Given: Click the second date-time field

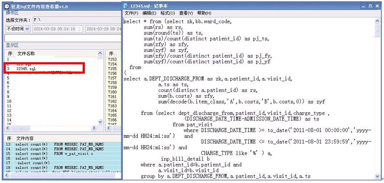Looking at the screenshot, I should tap(104, 29).
